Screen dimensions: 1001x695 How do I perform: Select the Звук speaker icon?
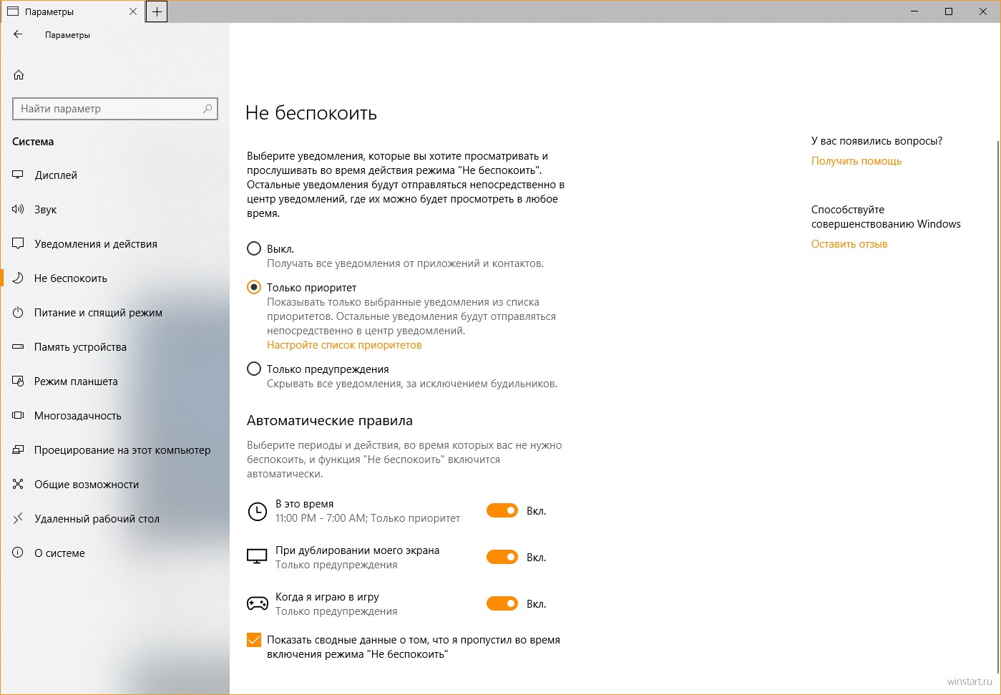[x=19, y=210]
